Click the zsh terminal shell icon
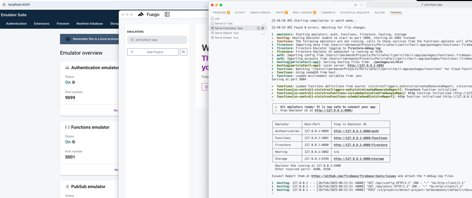Viewport: 472px width, 198px height. click(x=212, y=18)
